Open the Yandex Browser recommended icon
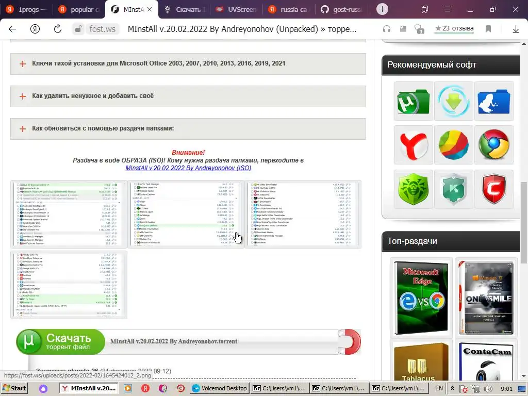This screenshot has height=396, width=528. (413, 145)
